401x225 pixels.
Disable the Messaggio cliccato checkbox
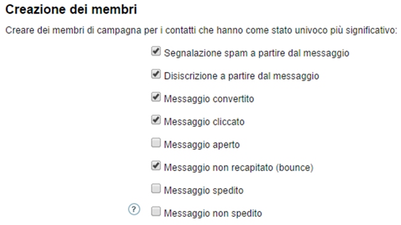pos(155,120)
